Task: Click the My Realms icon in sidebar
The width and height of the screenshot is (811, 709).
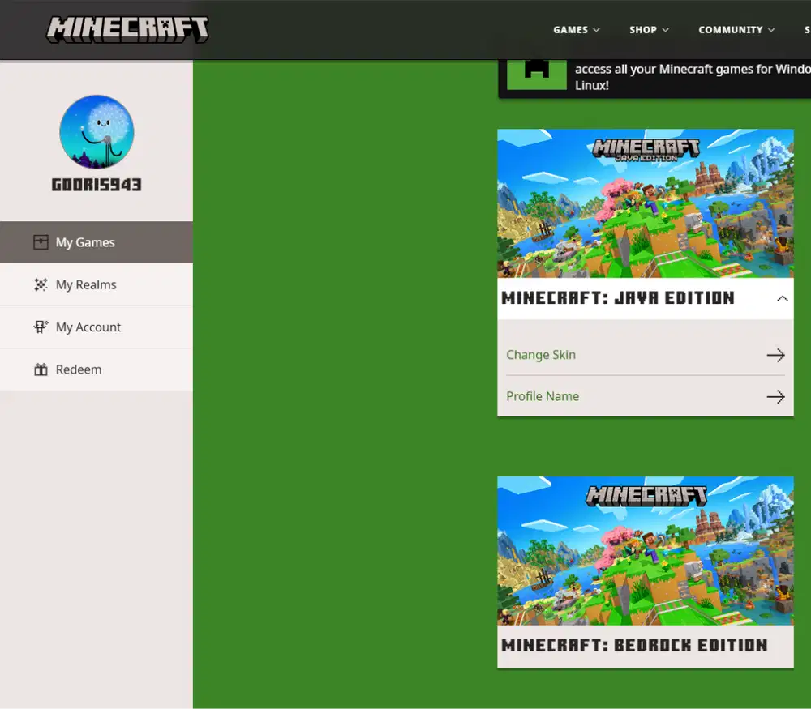Action: tap(41, 284)
